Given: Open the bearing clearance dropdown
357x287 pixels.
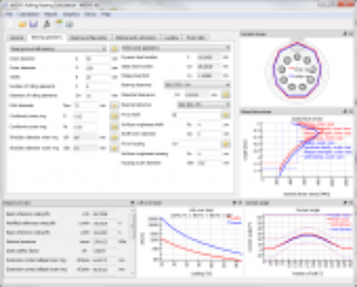Looking at the screenshot, I should [197, 85].
